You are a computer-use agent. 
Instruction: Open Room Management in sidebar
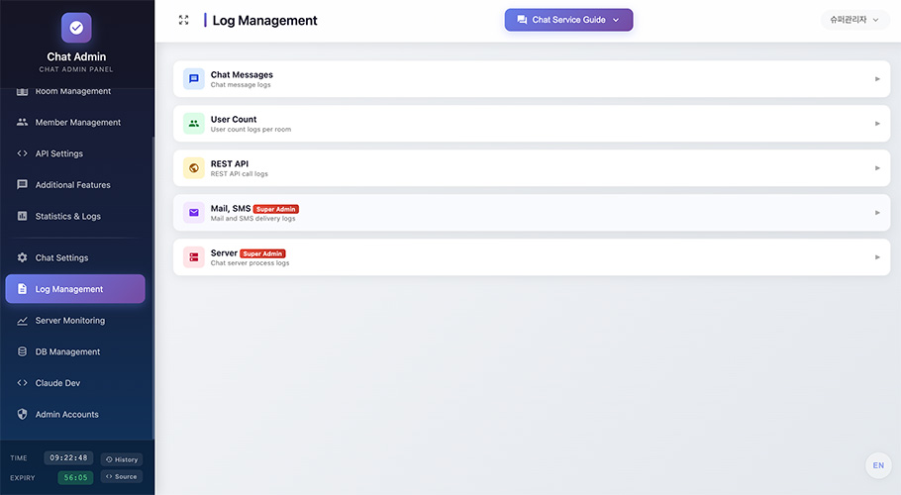coord(75,91)
